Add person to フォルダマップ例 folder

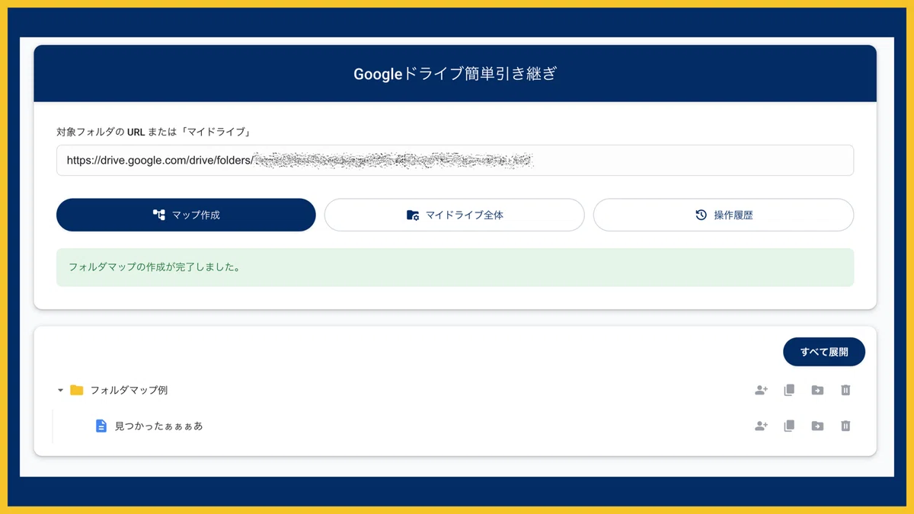click(x=761, y=390)
